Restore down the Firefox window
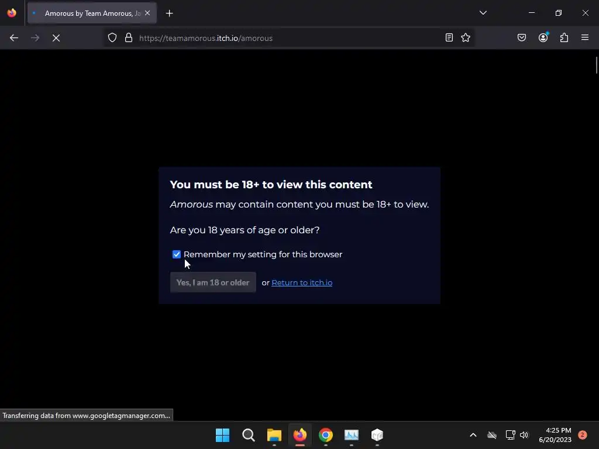 (558, 13)
